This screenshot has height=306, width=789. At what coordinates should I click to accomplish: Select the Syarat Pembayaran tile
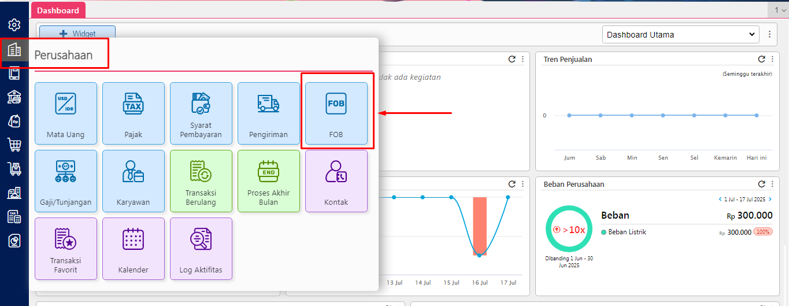pyautogui.click(x=201, y=113)
